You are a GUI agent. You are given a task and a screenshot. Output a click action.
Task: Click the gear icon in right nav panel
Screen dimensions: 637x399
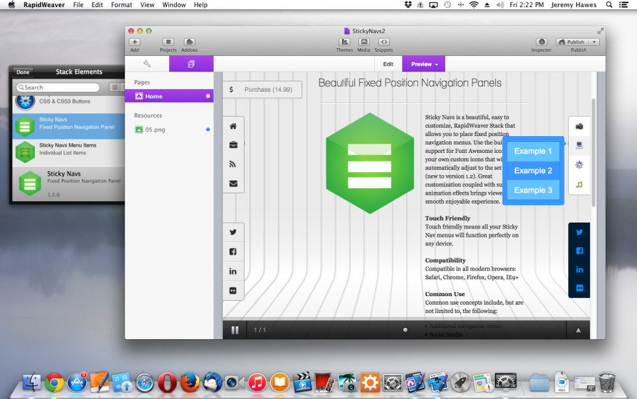579,165
